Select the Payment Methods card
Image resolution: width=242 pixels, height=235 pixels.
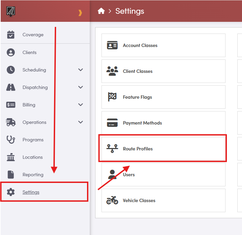(163, 123)
